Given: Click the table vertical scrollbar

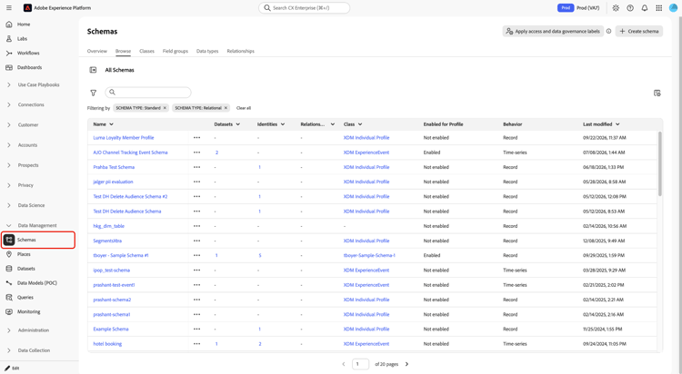Looking at the screenshot, I should [x=660, y=163].
